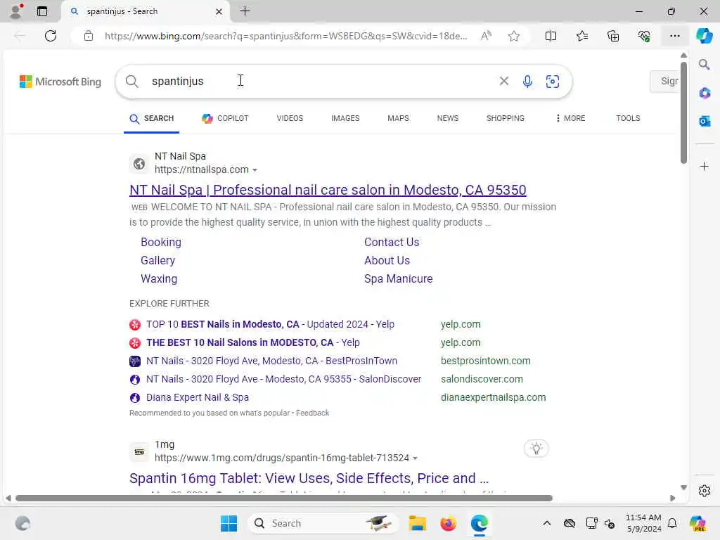The height and width of the screenshot is (540, 720).
Task: Open sidebar settings gear icon
Action: 705,491
